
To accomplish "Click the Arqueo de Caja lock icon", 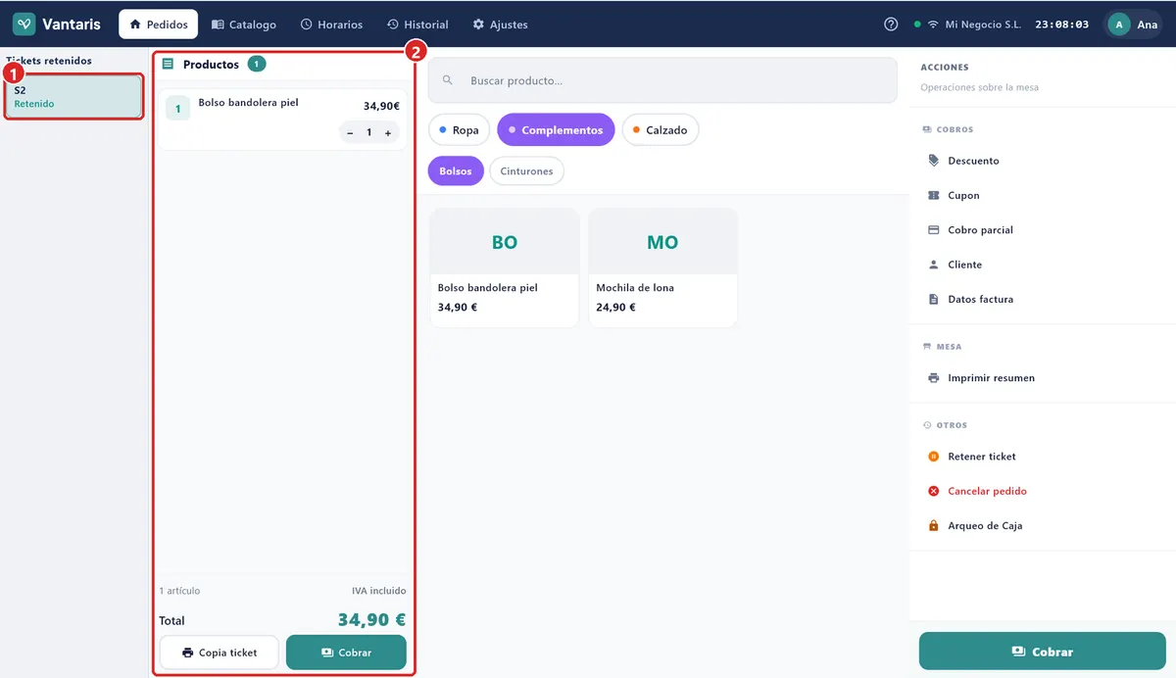I will (933, 526).
